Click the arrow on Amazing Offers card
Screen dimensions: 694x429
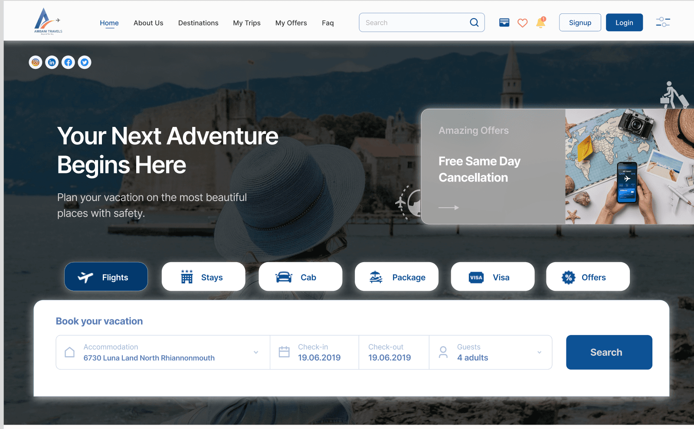448,208
